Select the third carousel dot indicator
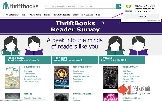Screen dimensions: 162x101 [x=76, y=53]
